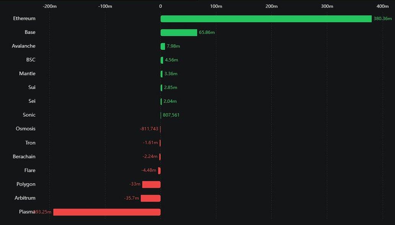This screenshot has width=395, height=225.
Task: Select the red Arbitrum bar
Action: click(x=150, y=198)
